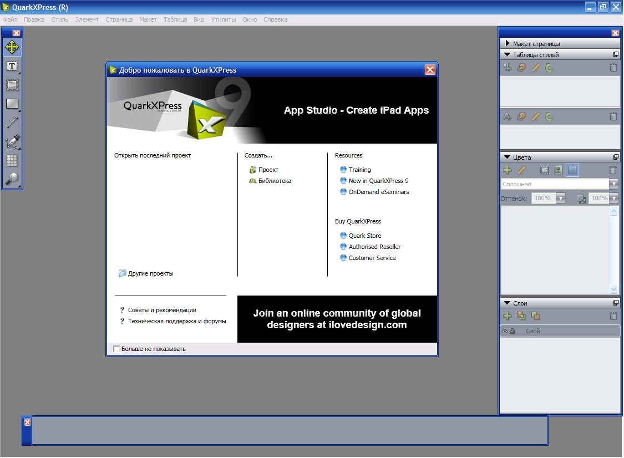Toggle lock icon of Слой layer

(x=513, y=331)
